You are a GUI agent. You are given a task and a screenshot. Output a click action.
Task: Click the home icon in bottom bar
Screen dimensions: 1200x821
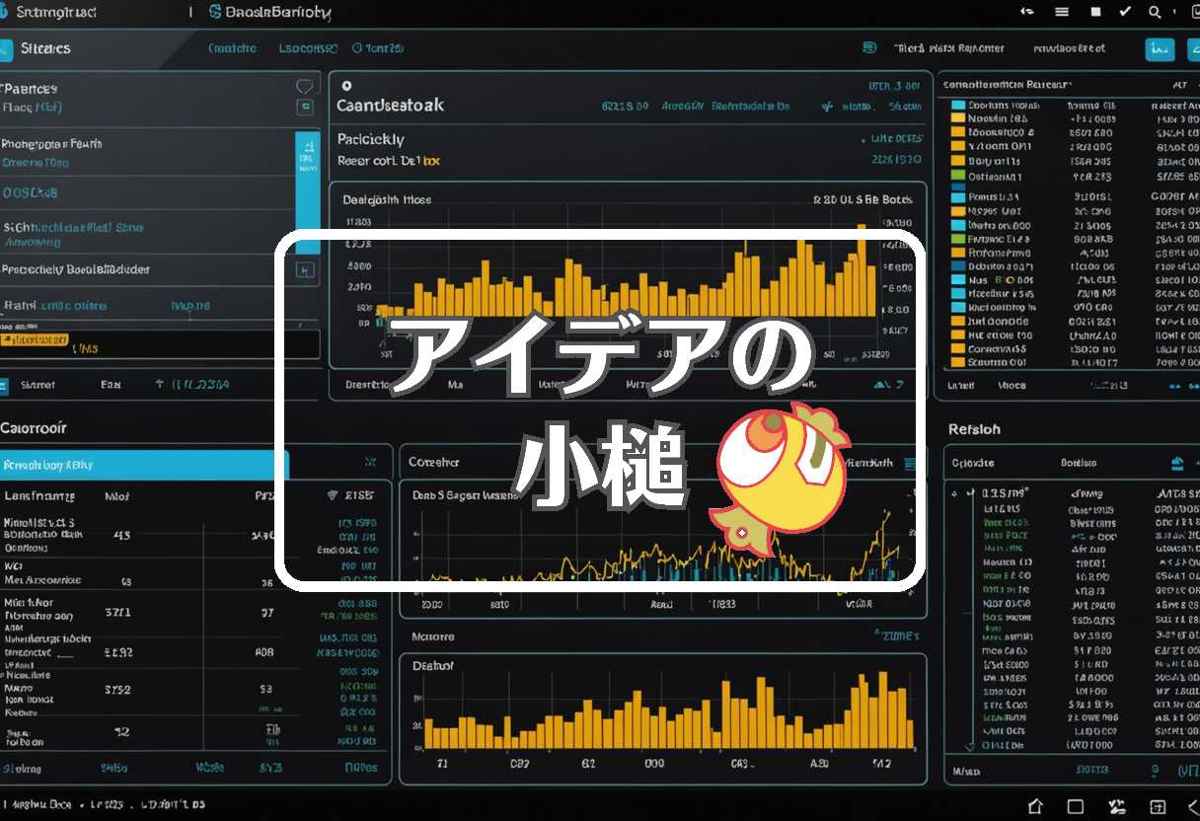coord(1035,805)
